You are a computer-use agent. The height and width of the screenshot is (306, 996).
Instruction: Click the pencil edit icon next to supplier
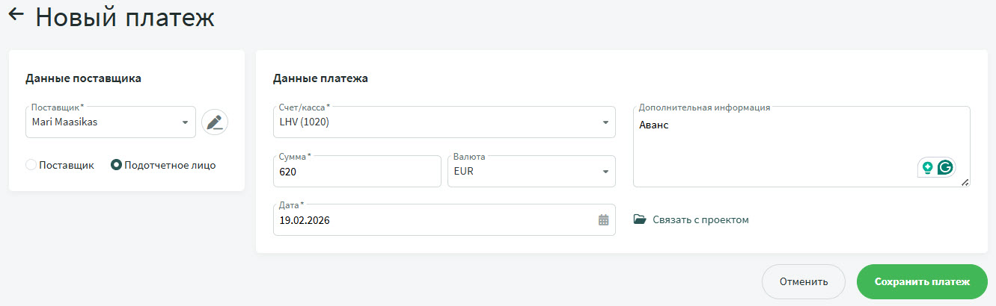tap(215, 122)
